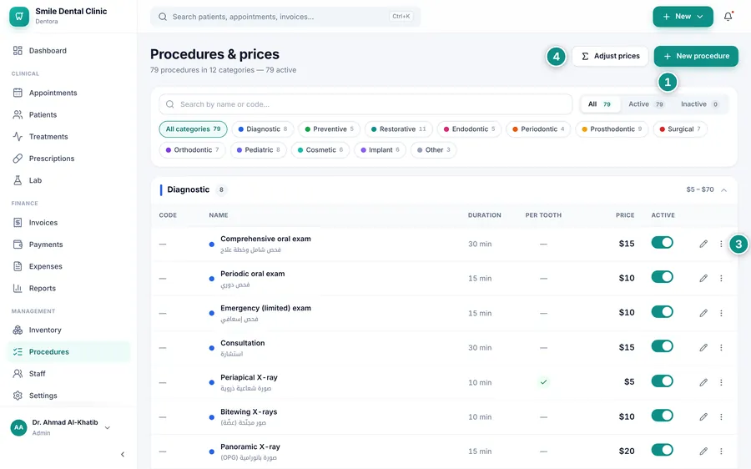Image resolution: width=751 pixels, height=469 pixels.
Task: Toggle Periapical X-ray active switch
Action: point(662,381)
